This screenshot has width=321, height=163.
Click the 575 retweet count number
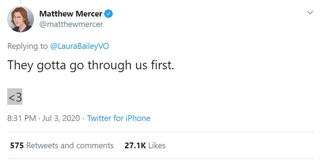click(17, 145)
